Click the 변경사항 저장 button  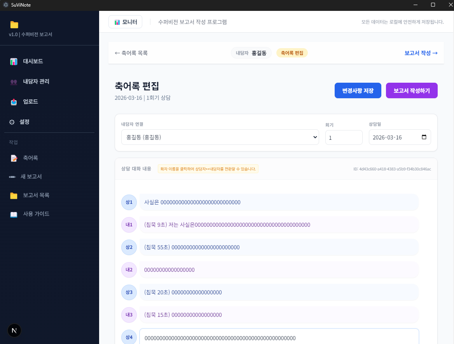pos(358,90)
